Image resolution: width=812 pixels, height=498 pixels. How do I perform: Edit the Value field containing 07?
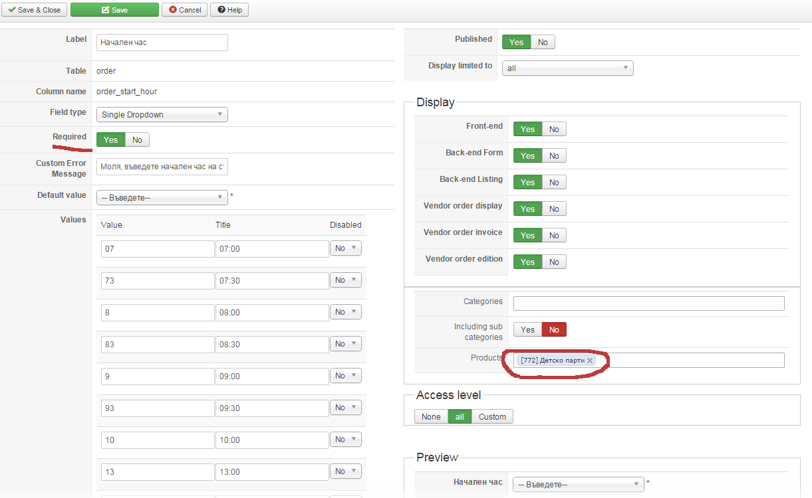[158, 249]
